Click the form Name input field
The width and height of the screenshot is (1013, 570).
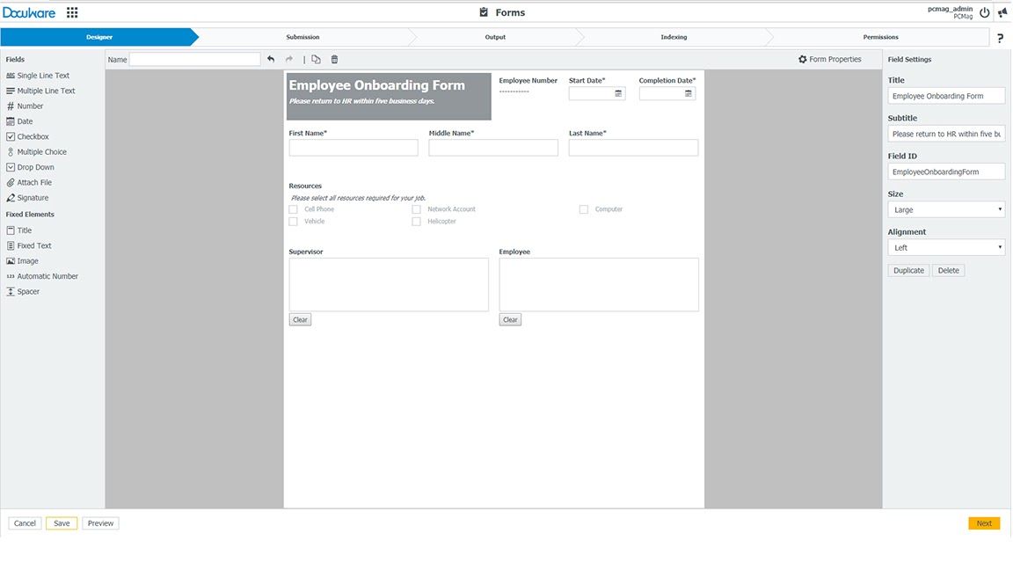click(x=195, y=60)
